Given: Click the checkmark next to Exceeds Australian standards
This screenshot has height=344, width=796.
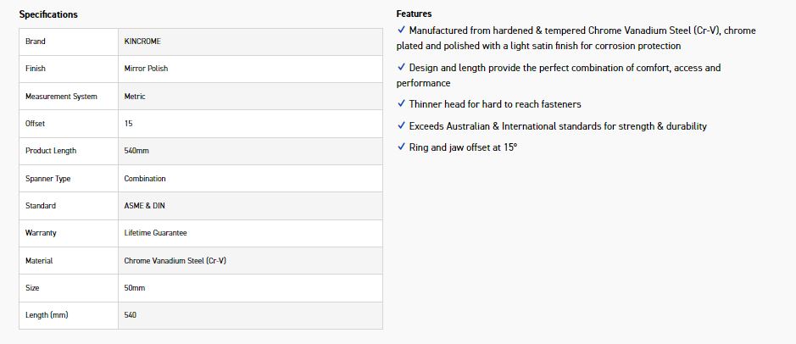Looking at the screenshot, I should coord(401,125).
